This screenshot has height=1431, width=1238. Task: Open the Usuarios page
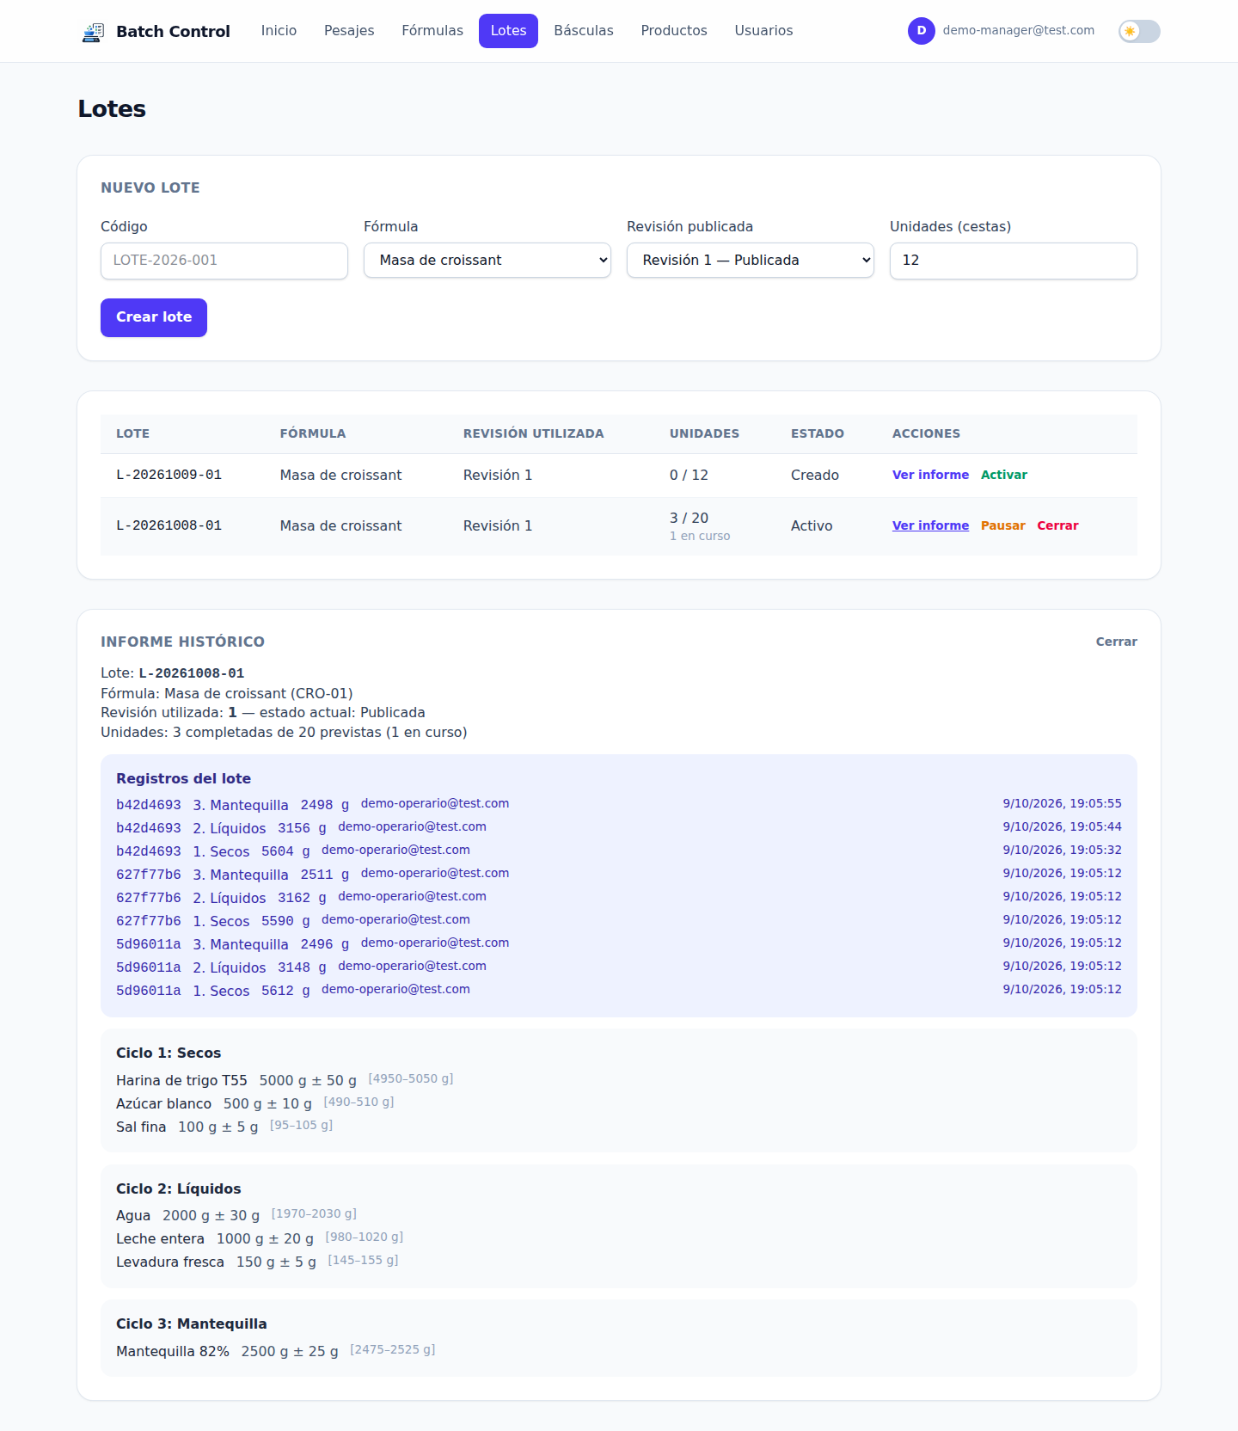(763, 31)
